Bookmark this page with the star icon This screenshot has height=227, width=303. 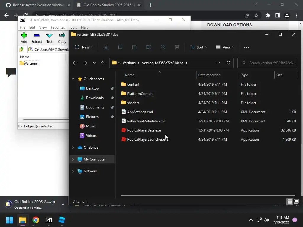tap(256, 15)
